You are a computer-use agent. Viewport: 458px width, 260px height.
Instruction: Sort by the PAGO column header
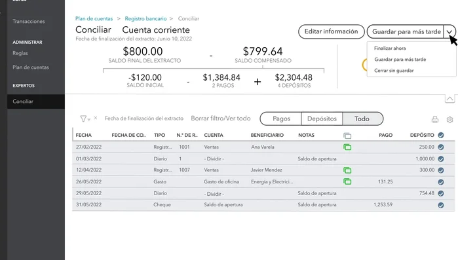click(x=385, y=135)
